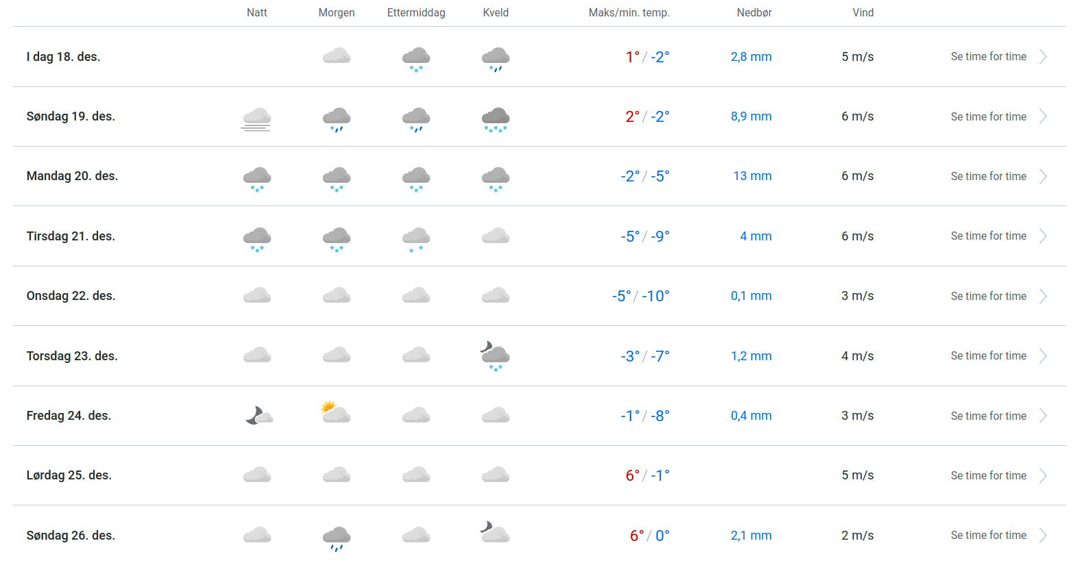Click Søndag 26. des. morning rain icon
Viewport: 1079px width, 565px height.
coord(337,538)
